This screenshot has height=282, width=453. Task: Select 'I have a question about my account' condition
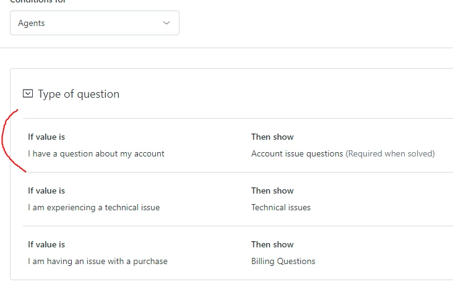(96, 153)
